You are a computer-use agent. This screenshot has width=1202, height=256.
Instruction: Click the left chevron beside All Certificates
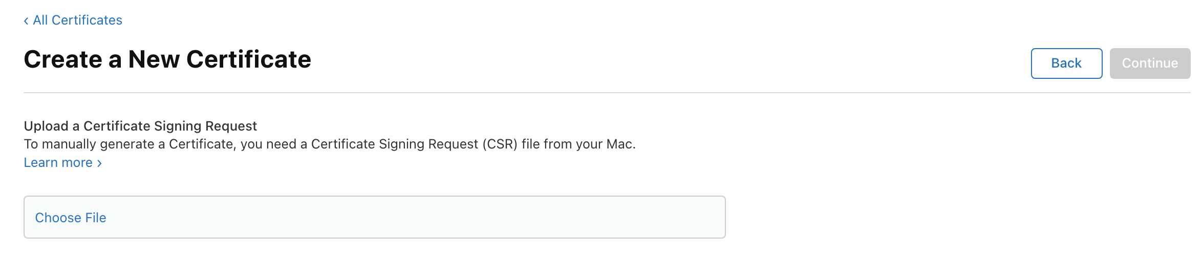coord(26,21)
